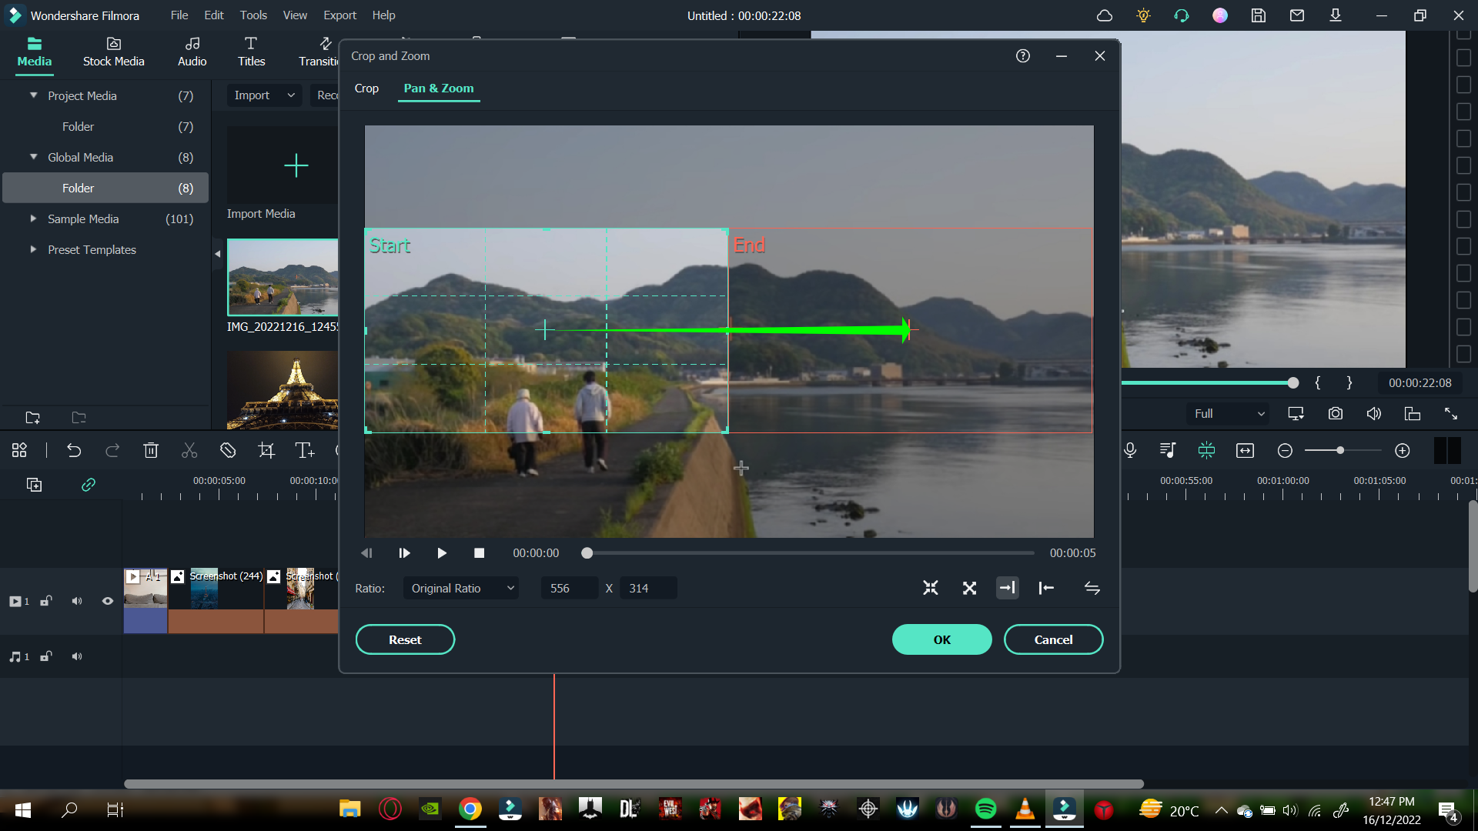Switch to Pan & Zoom tab
The height and width of the screenshot is (831, 1478).
(x=439, y=88)
